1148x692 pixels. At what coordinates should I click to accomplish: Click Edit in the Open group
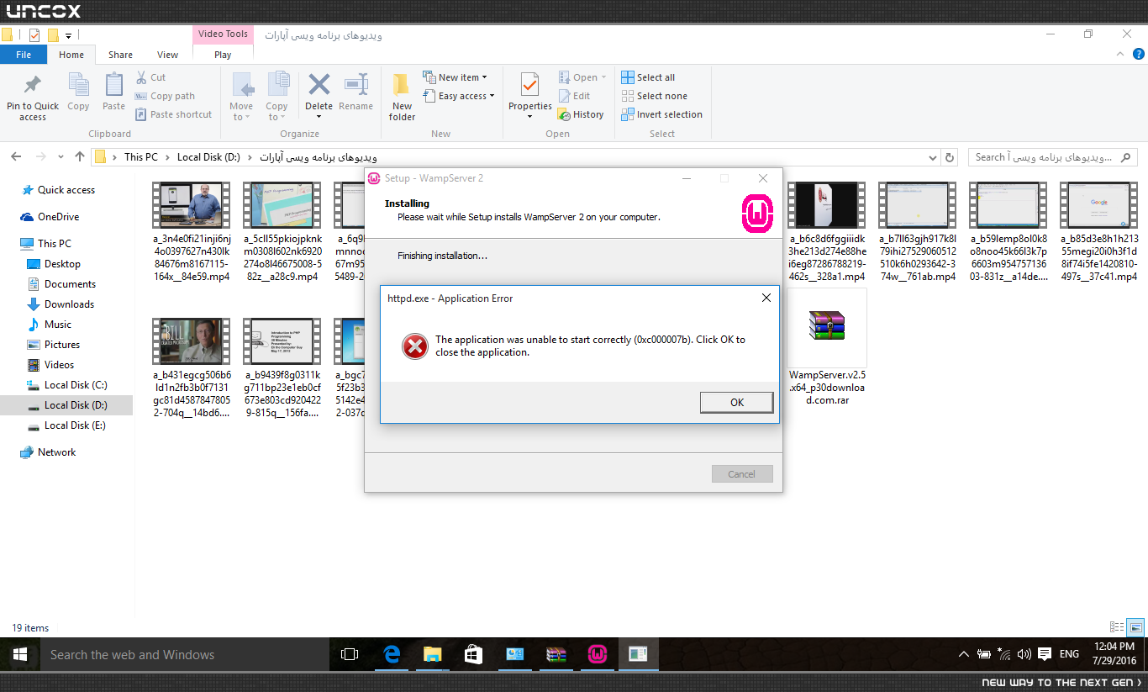pyautogui.click(x=573, y=96)
